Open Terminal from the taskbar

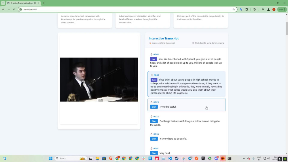tap(230, 159)
